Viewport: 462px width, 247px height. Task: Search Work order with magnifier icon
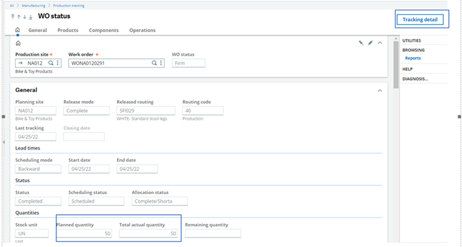154,63
